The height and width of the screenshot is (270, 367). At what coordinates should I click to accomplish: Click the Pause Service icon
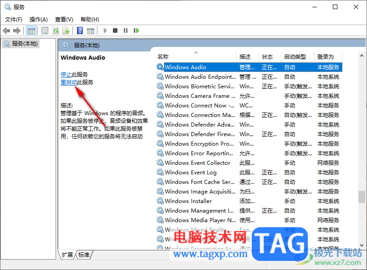(126, 31)
